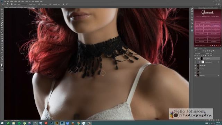Open the Opacity value dropdown in options bar
This screenshot has width=222, height=125.
[35, 4]
